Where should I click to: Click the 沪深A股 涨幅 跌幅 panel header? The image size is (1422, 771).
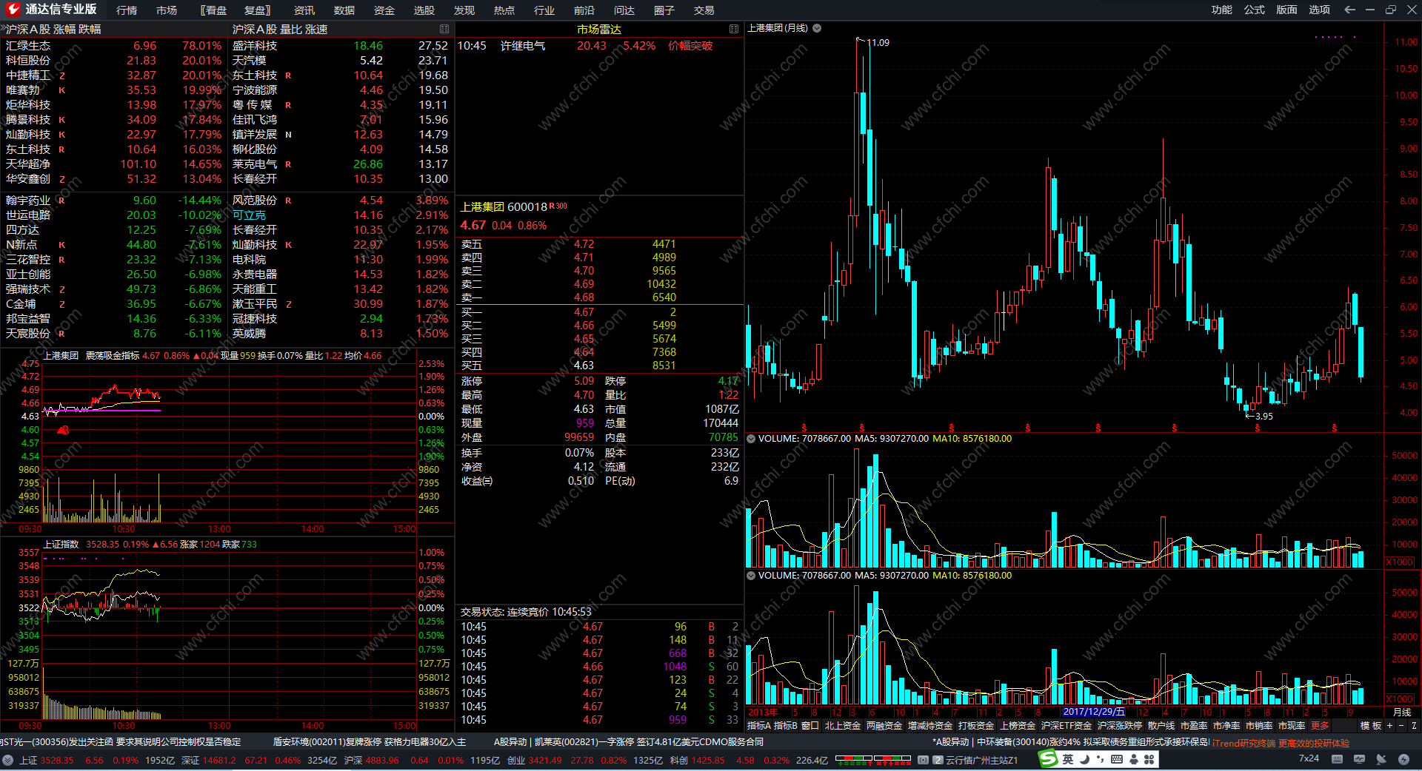click(53, 29)
